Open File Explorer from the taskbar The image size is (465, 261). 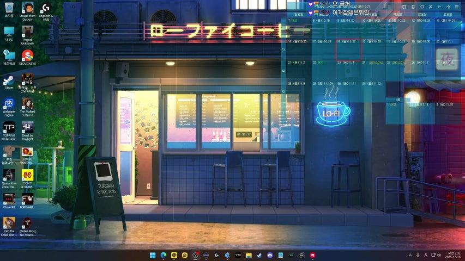pos(248,255)
